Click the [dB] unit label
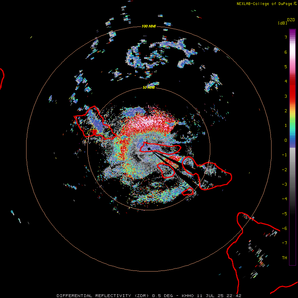Screen dimensions: 298x298 tap(283, 23)
